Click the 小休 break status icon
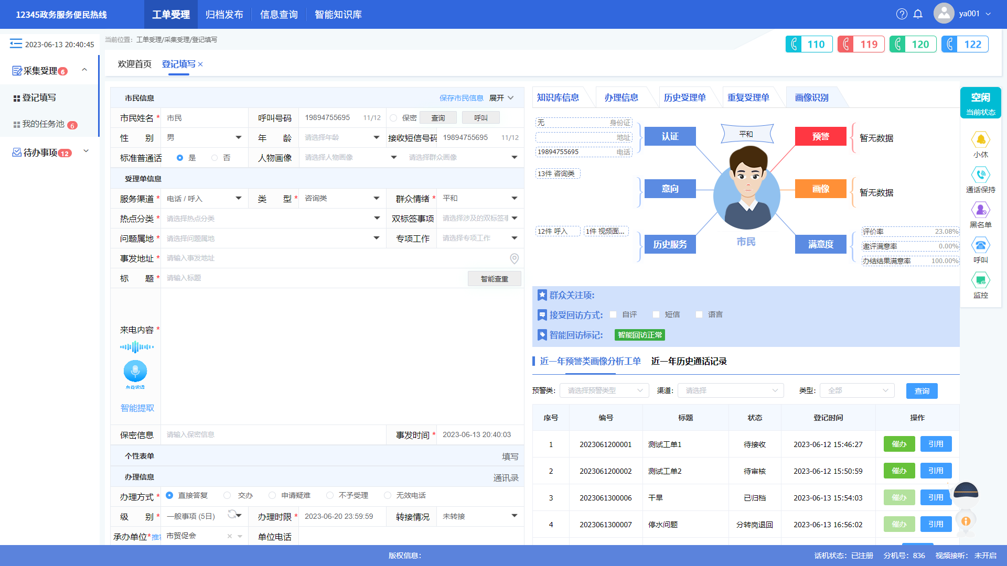The height and width of the screenshot is (566, 1007). (x=980, y=140)
